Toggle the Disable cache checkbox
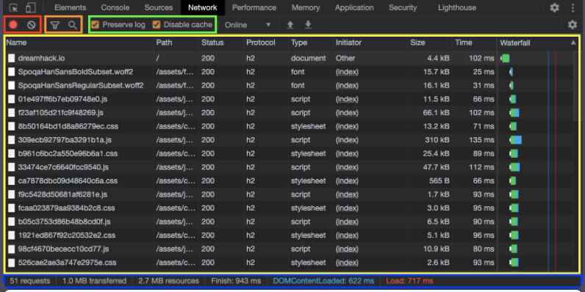 [x=157, y=25]
